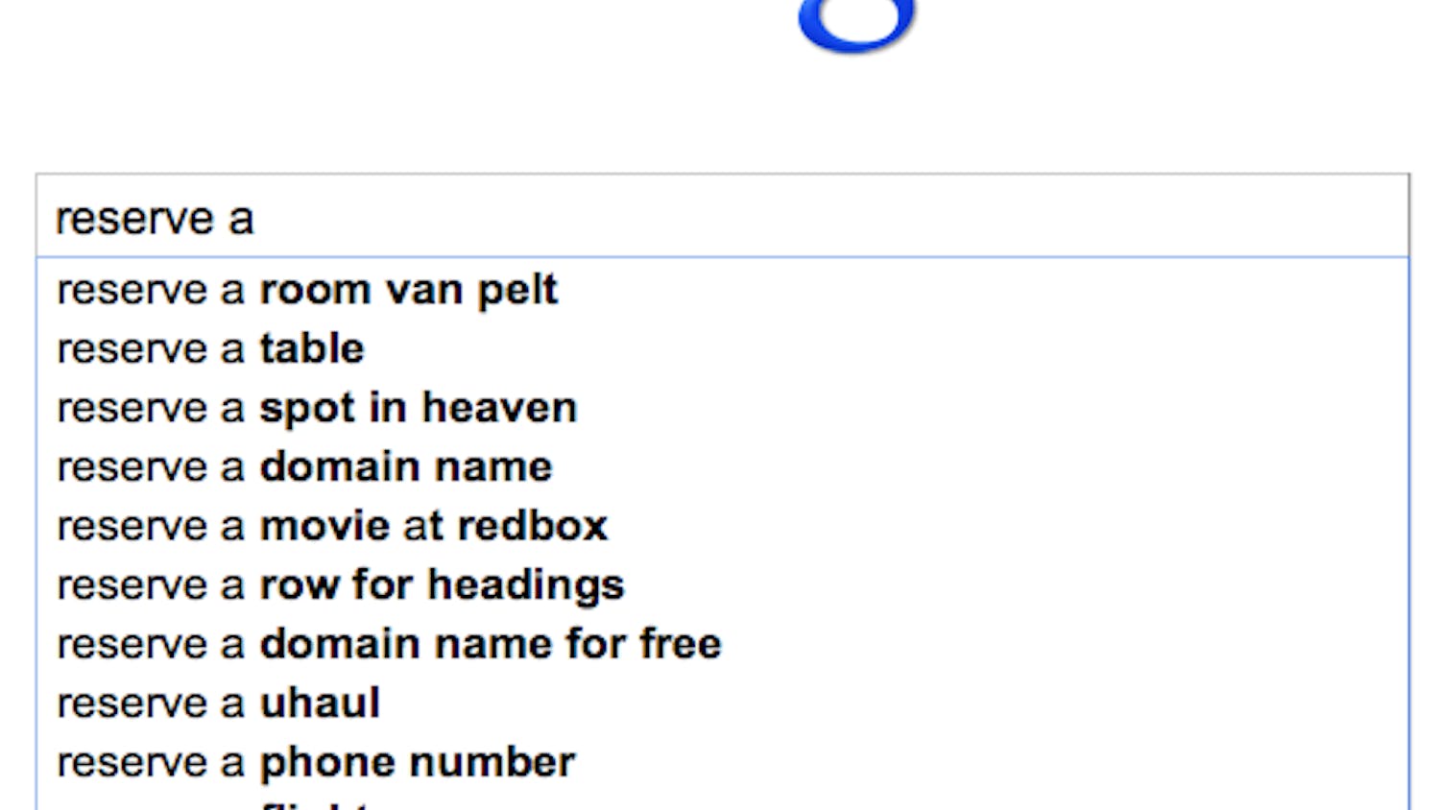Screen dimensions: 1440x810
Task: Pick the 'reserve a uhaul' suggestion
Action: coord(219,703)
